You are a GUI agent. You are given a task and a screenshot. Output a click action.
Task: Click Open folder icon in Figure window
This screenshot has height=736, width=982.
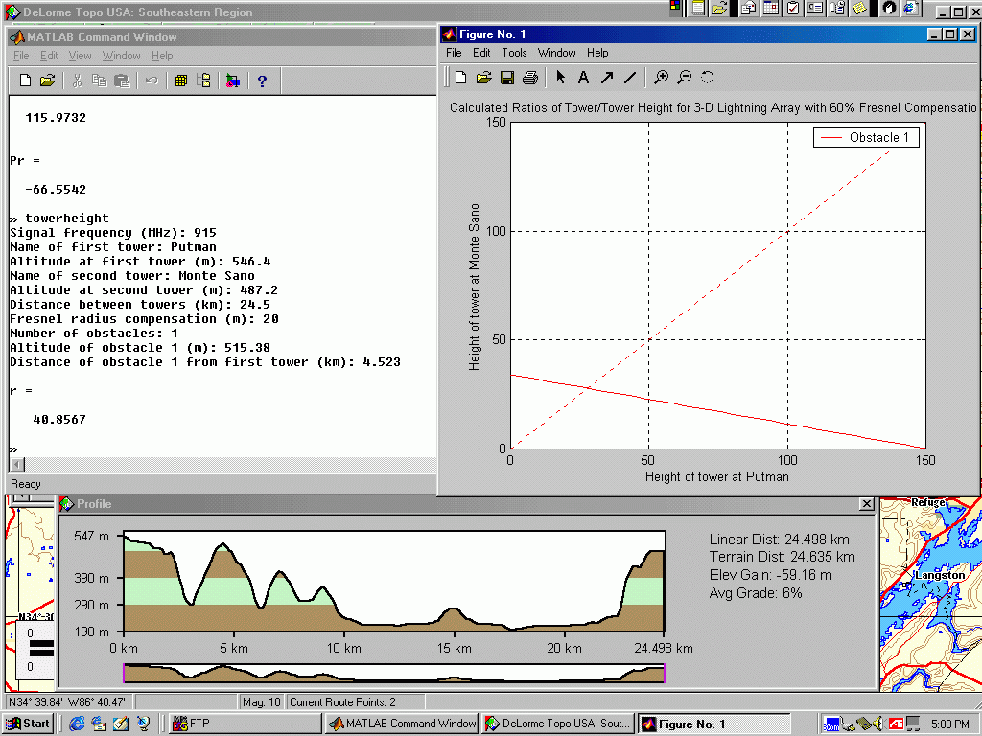coord(483,78)
